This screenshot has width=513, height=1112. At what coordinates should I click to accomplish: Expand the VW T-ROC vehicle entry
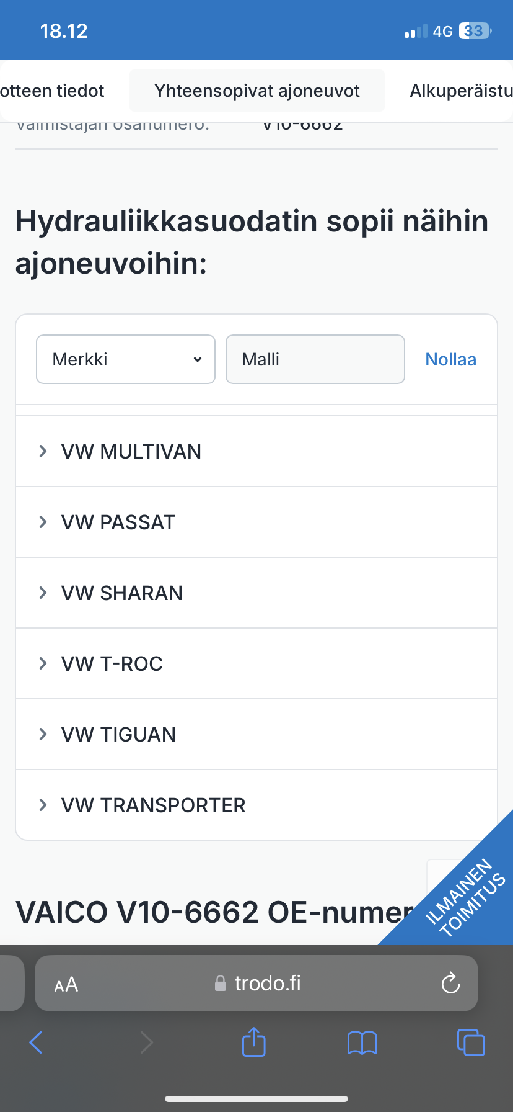tap(112, 664)
